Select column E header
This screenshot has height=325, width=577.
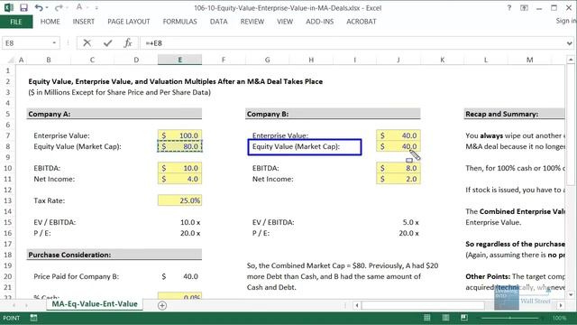179,60
